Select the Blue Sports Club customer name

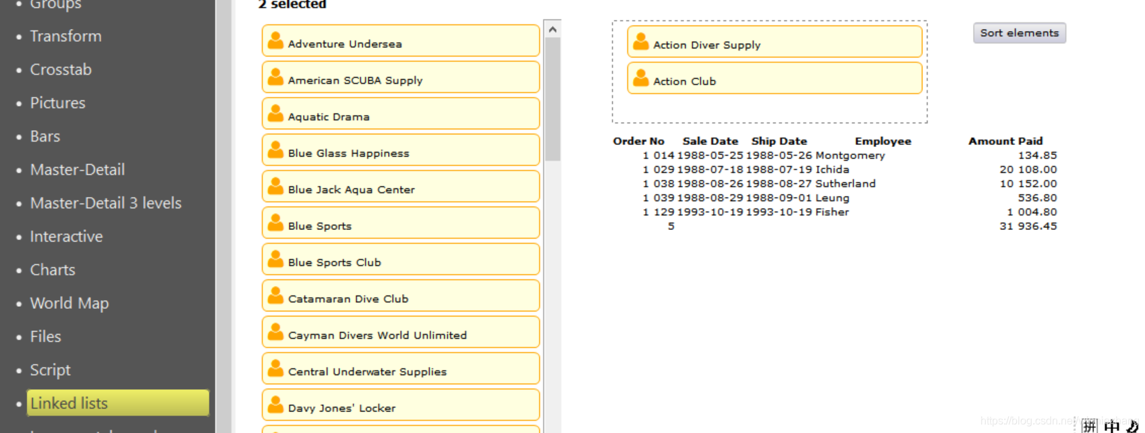coord(335,262)
